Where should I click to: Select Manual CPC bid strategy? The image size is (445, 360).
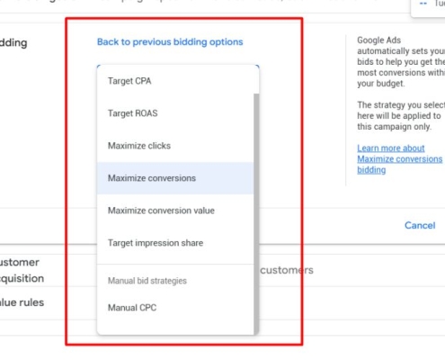click(175, 308)
